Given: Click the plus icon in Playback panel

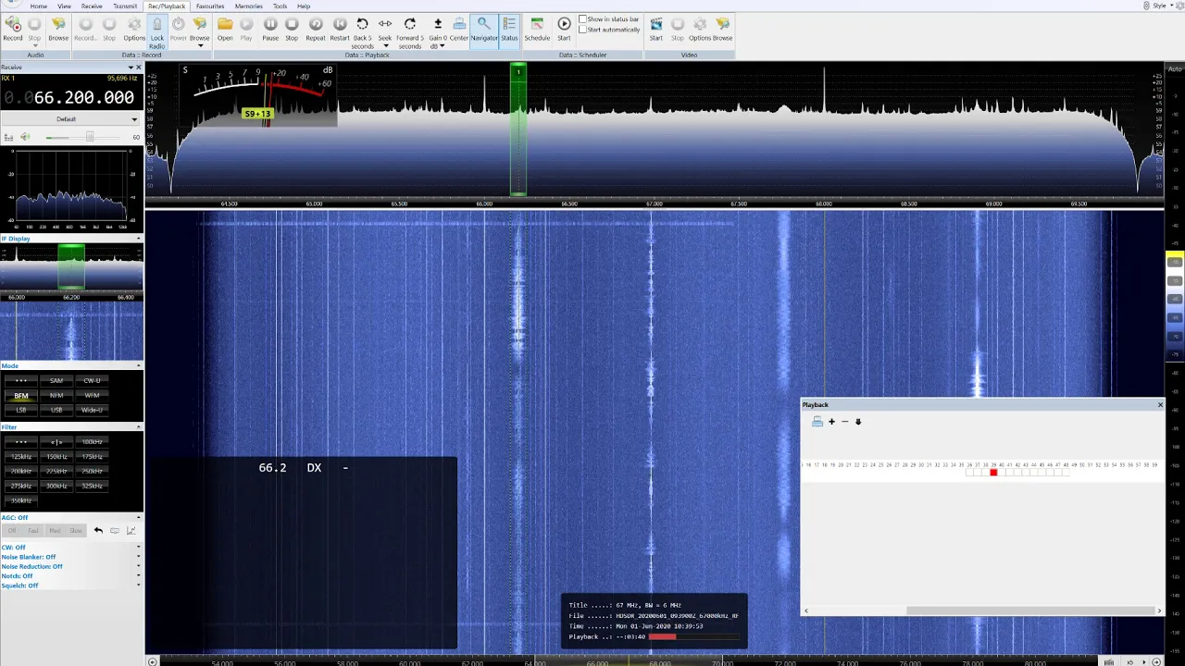Looking at the screenshot, I should click(x=831, y=422).
